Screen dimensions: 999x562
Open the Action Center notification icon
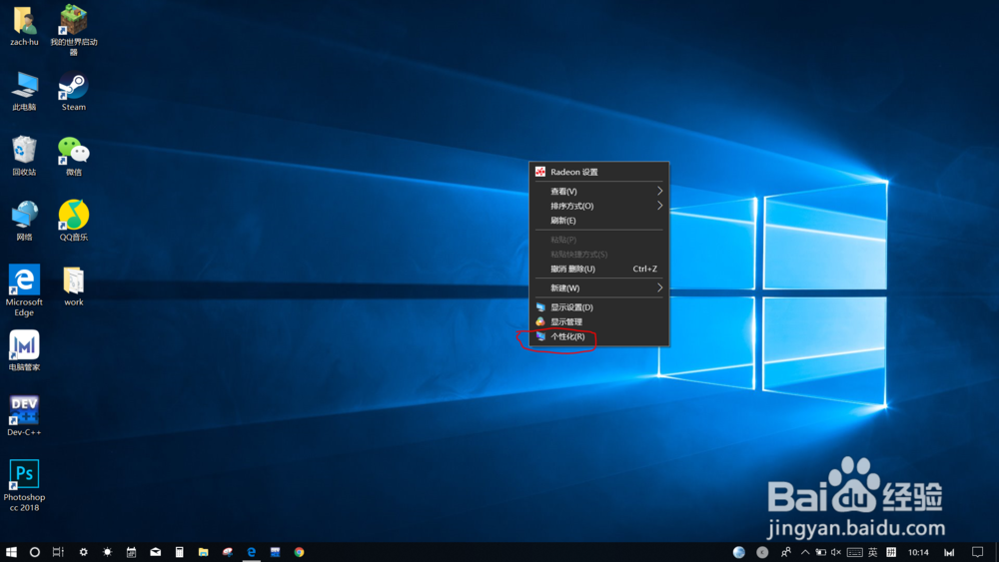(x=977, y=552)
